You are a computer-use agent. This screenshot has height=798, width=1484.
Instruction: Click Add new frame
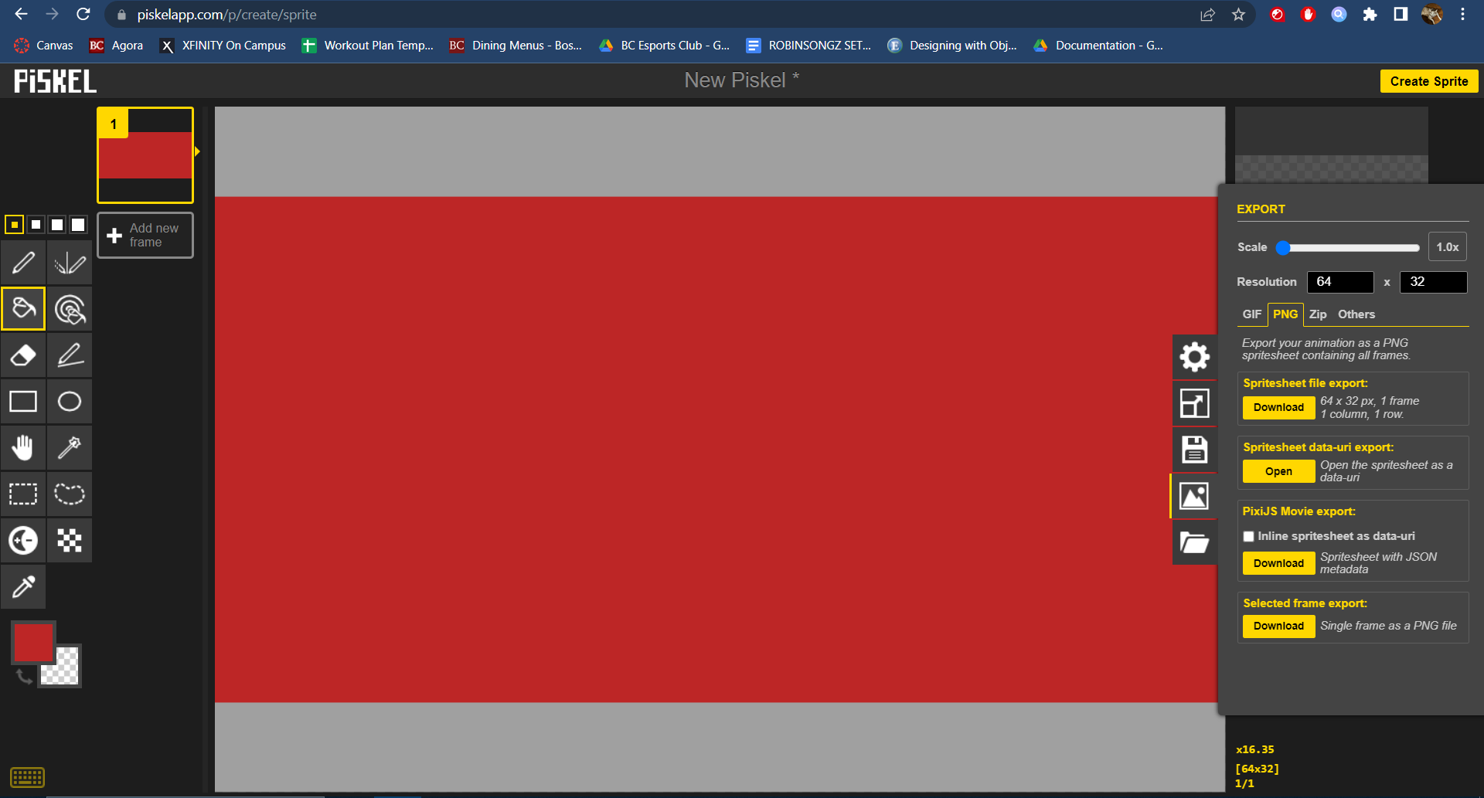coord(145,236)
